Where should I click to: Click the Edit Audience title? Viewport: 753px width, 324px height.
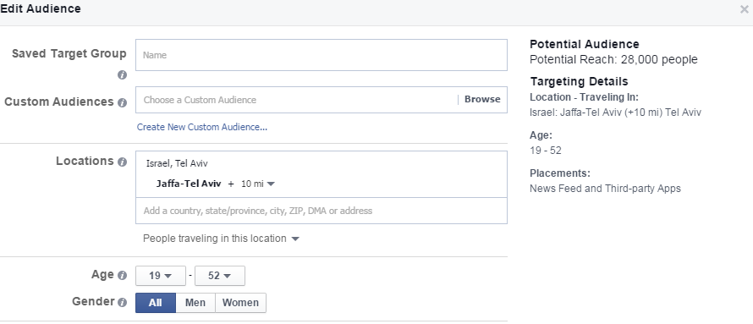41,8
